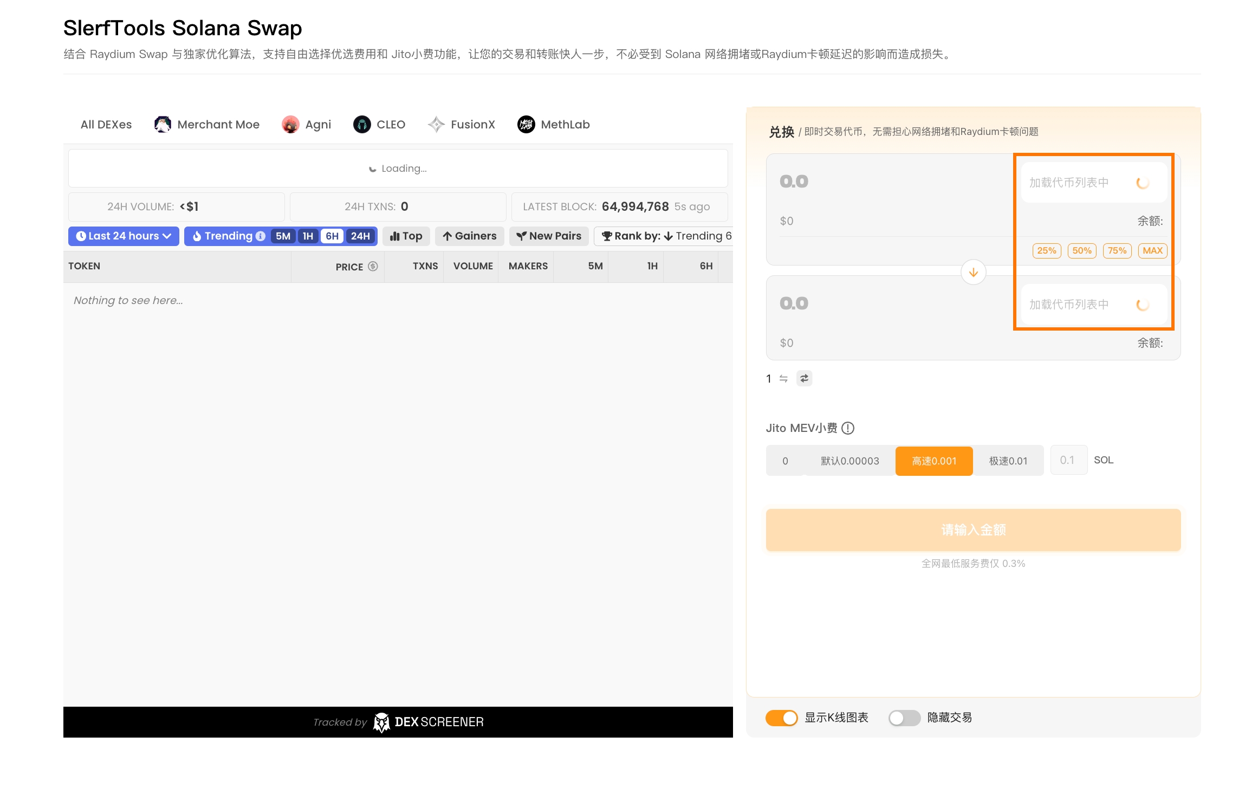Choose the FusionX diamond icon

point(436,125)
